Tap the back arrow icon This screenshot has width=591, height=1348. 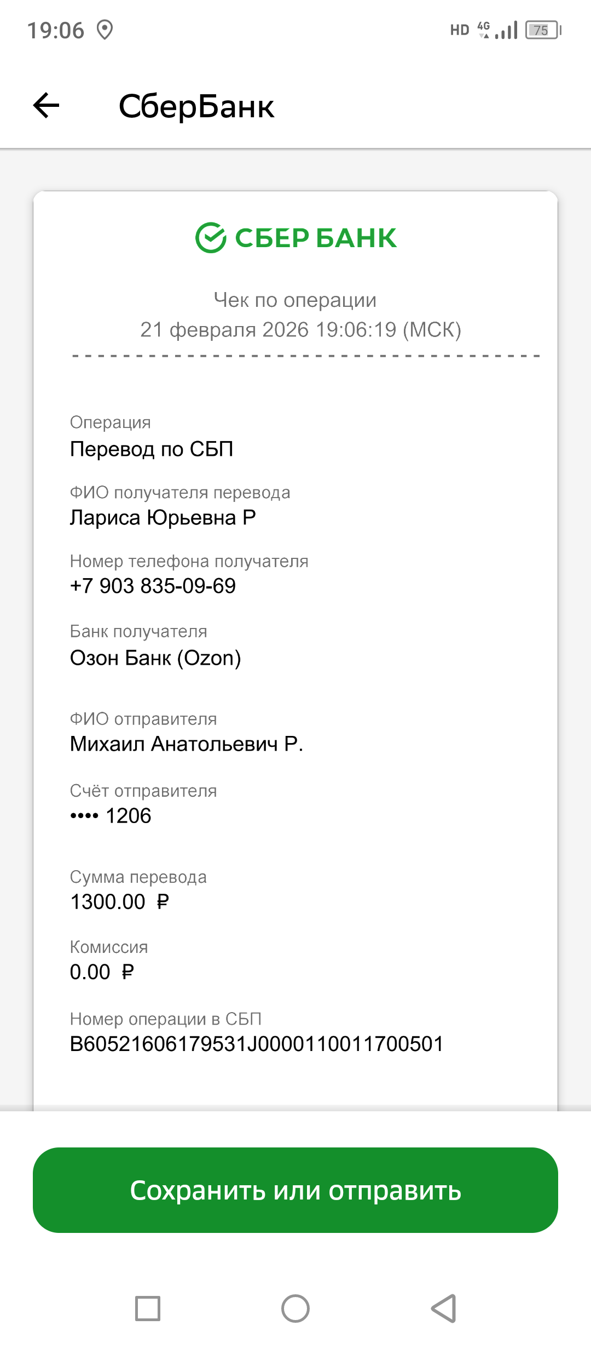47,105
